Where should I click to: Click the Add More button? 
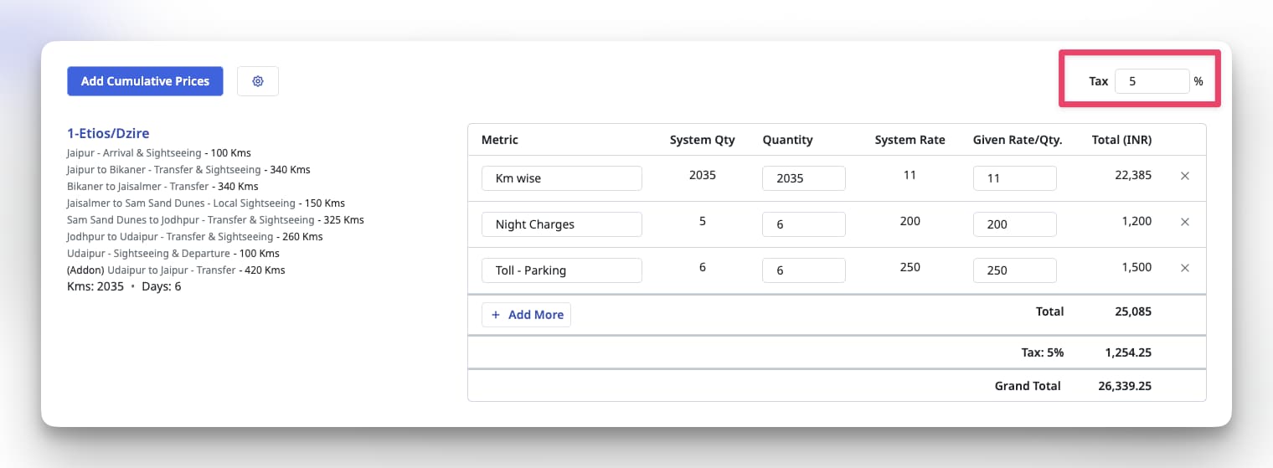click(x=526, y=315)
